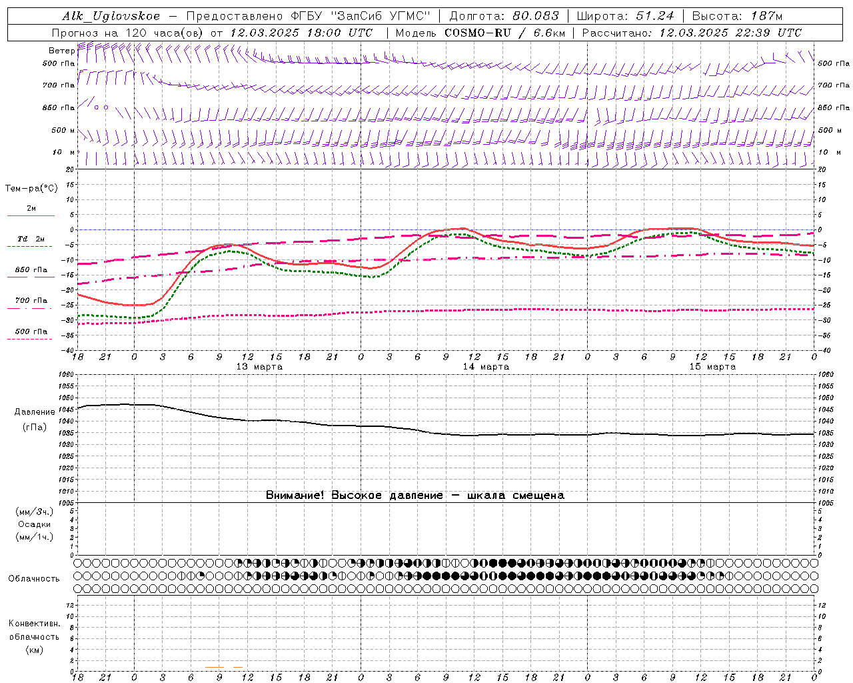Screen dimensions: 853x683
Task: Click the 13 марта date label
Action: click(259, 367)
